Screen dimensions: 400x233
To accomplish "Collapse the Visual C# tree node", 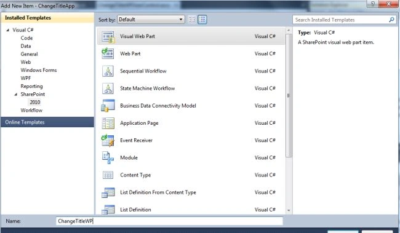I will (x=7, y=30).
